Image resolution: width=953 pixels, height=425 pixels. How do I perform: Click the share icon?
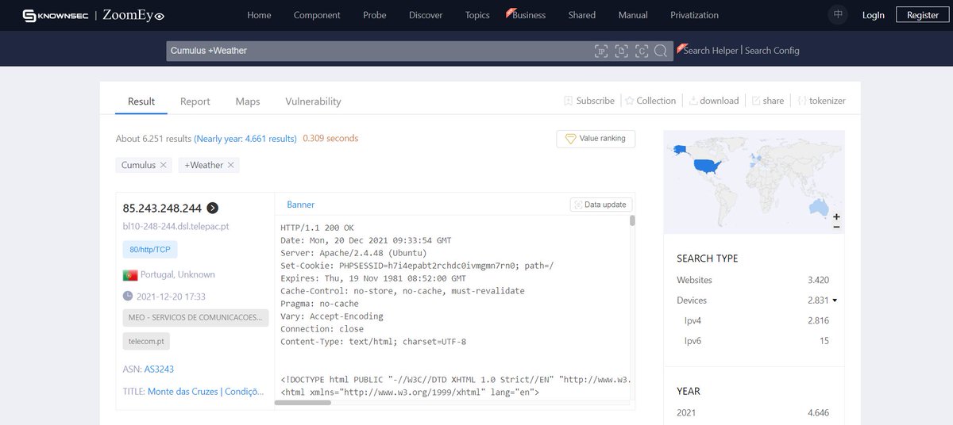756,101
